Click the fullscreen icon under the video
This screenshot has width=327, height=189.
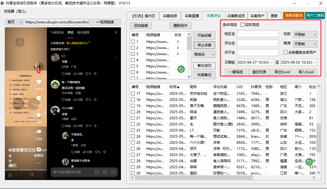40,175
